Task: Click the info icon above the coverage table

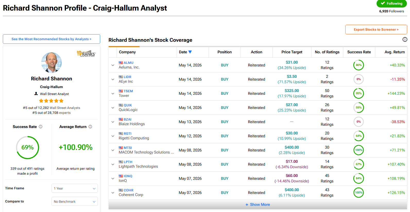Action: (405, 39)
